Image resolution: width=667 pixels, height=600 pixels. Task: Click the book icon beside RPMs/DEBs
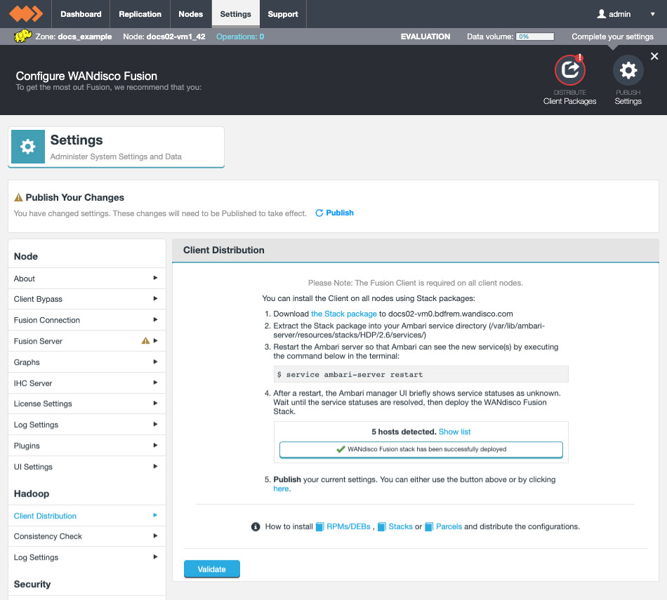coord(319,527)
